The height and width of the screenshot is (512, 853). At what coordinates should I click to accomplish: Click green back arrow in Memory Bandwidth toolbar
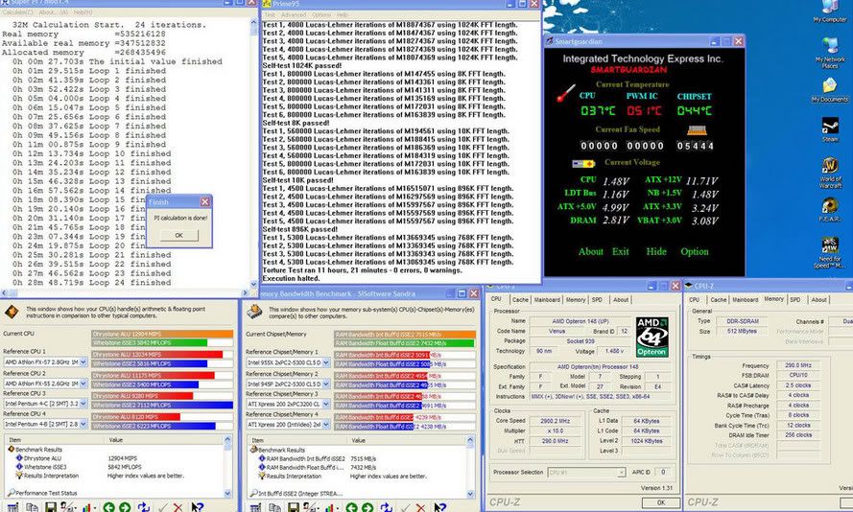pyautogui.click(x=351, y=507)
